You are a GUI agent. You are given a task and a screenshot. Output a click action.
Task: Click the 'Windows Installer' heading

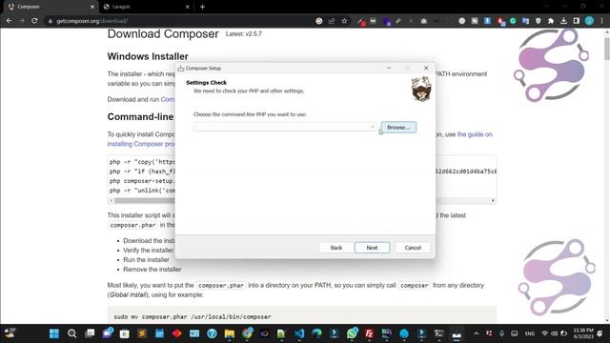pyautogui.click(x=148, y=56)
